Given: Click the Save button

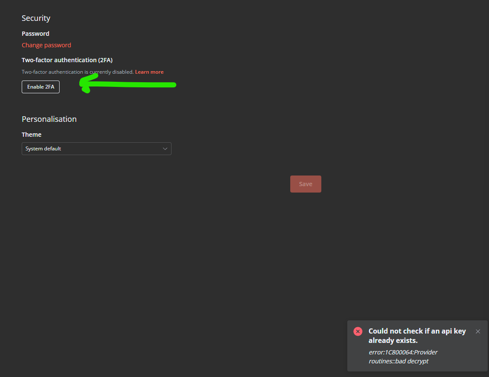Looking at the screenshot, I should (x=306, y=184).
